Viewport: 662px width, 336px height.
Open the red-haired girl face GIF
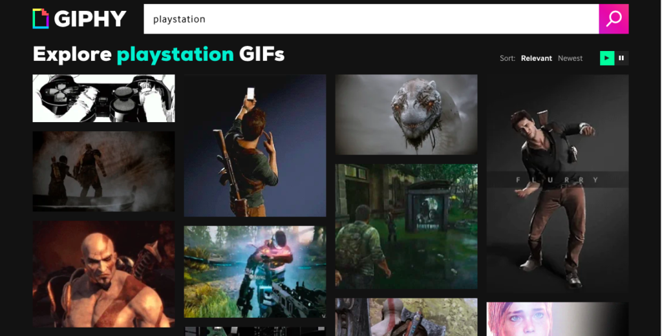557,319
